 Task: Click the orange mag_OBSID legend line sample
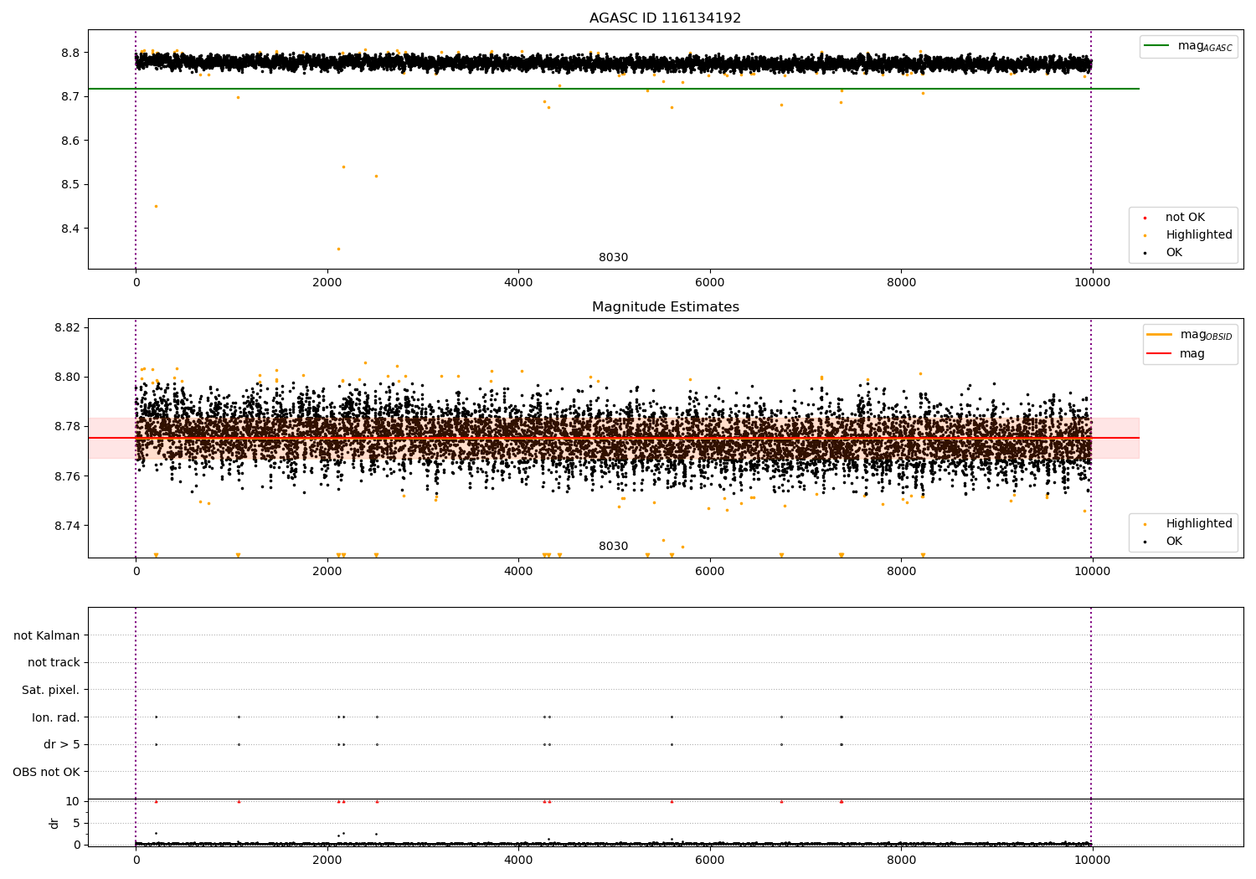point(1160,335)
